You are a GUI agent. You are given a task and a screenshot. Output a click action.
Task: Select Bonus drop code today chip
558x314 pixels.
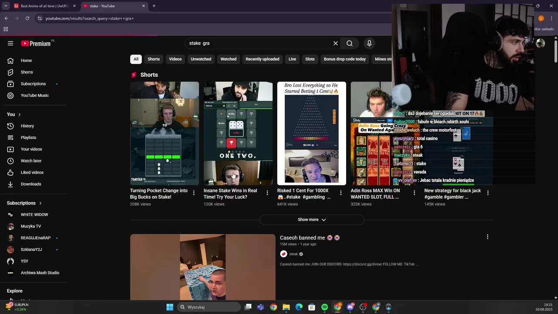pyautogui.click(x=345, y=59)
